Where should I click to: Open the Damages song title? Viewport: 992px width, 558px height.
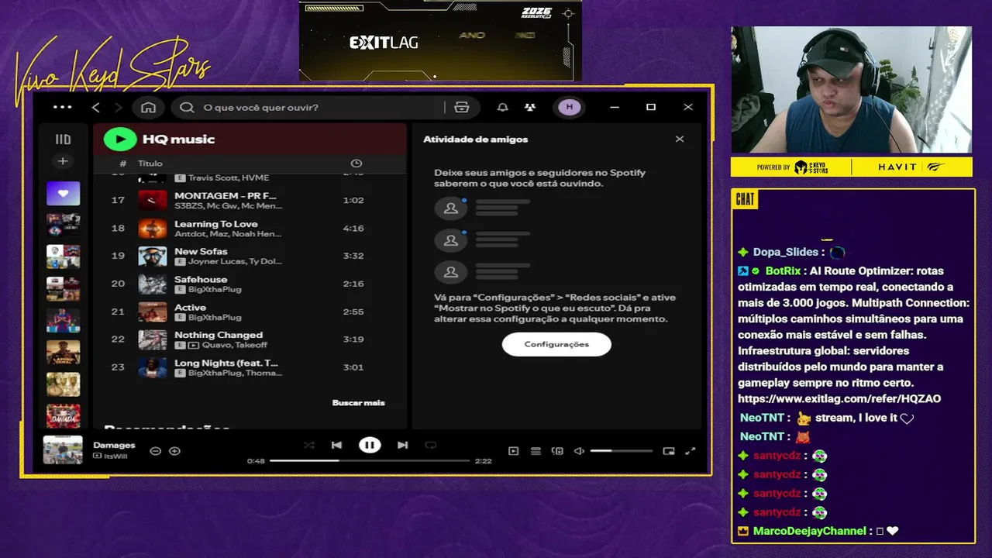[114, 445]
